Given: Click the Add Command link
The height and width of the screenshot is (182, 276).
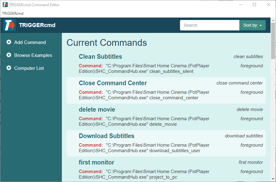Looking at the screenshot, I should 30,42.
